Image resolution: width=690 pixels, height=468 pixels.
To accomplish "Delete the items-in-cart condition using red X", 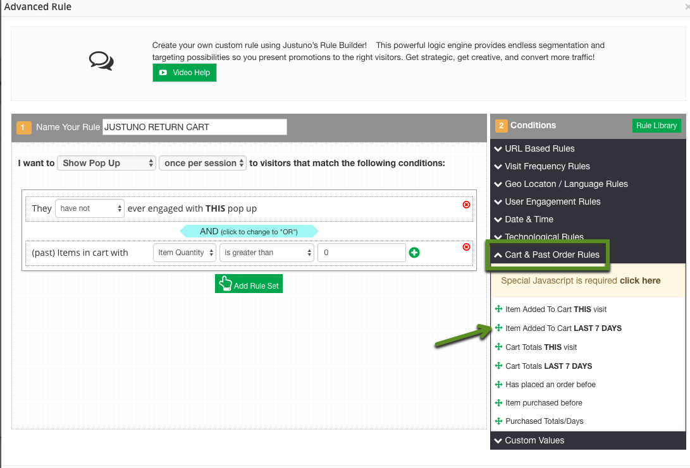I will point(467,247).
